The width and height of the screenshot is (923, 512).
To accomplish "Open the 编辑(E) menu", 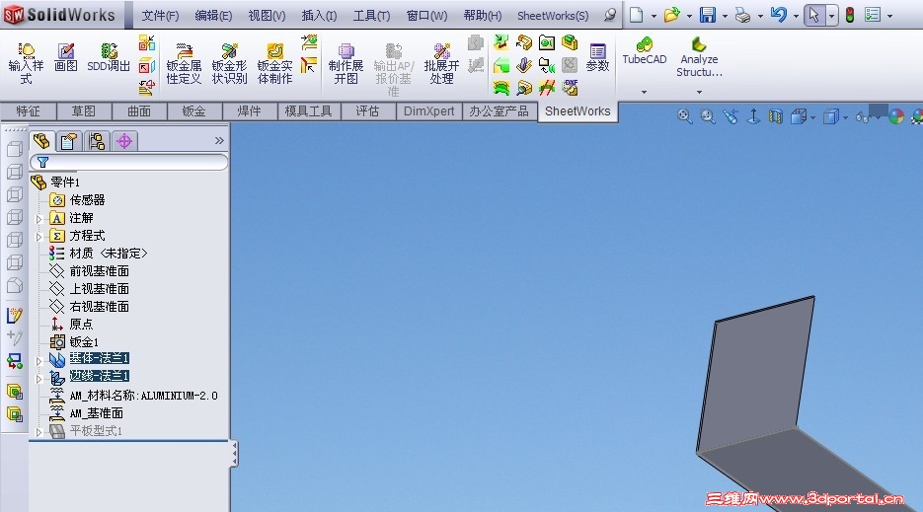I will point(213,16).
